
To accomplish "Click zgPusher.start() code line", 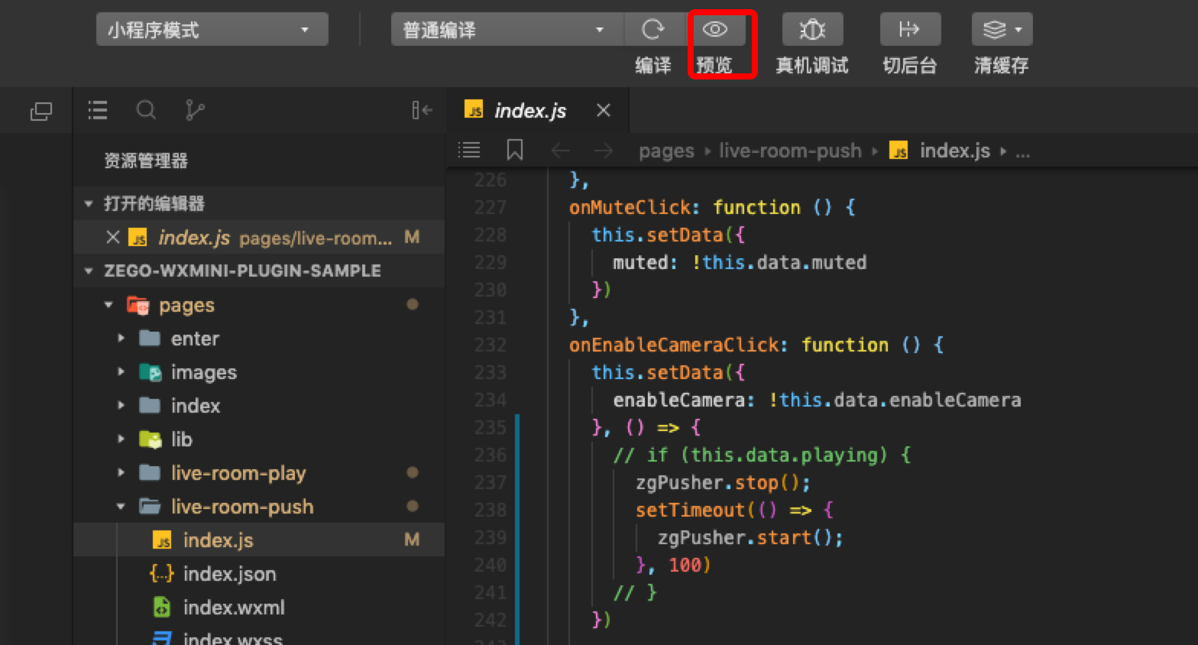I will (x=750, y=538).
